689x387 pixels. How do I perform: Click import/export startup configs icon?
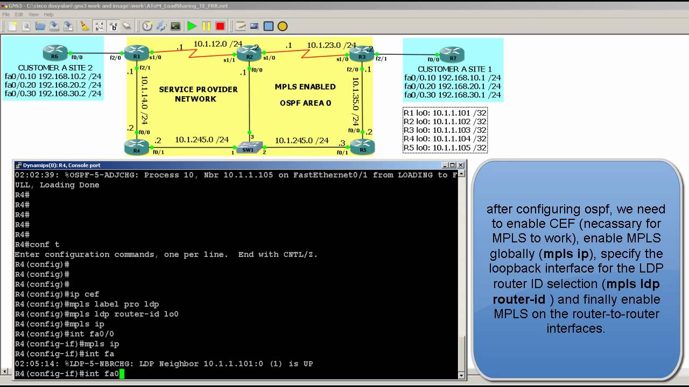pyautogui.click(x=161, y=26)
